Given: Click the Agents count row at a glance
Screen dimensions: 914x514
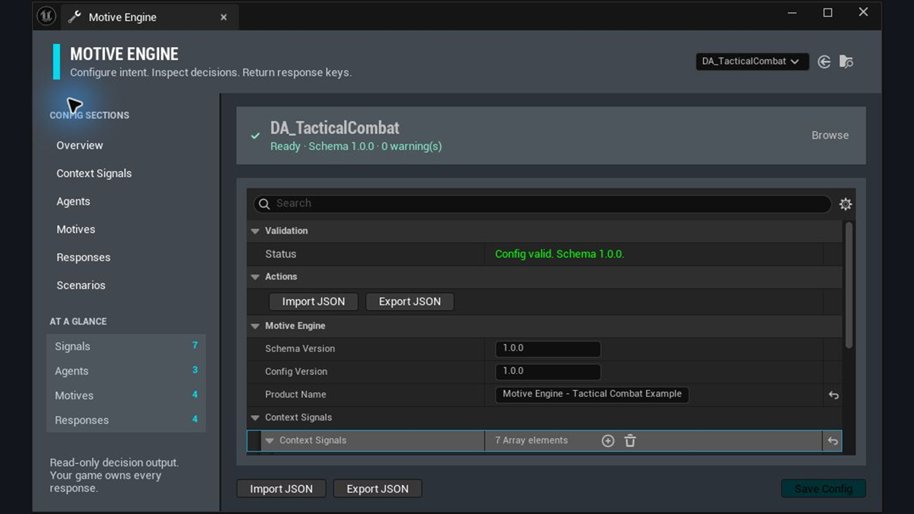Looking at the screenshot, I should [126, 371].
